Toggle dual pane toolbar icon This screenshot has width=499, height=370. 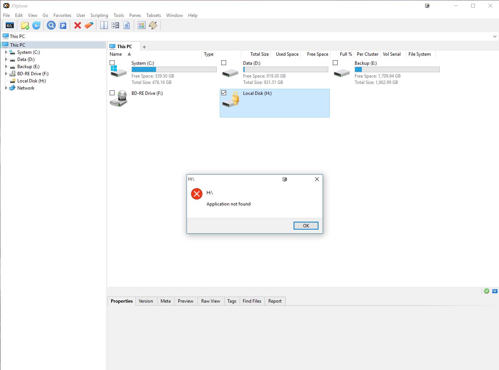pyautogui.click(x=104, y=26)
